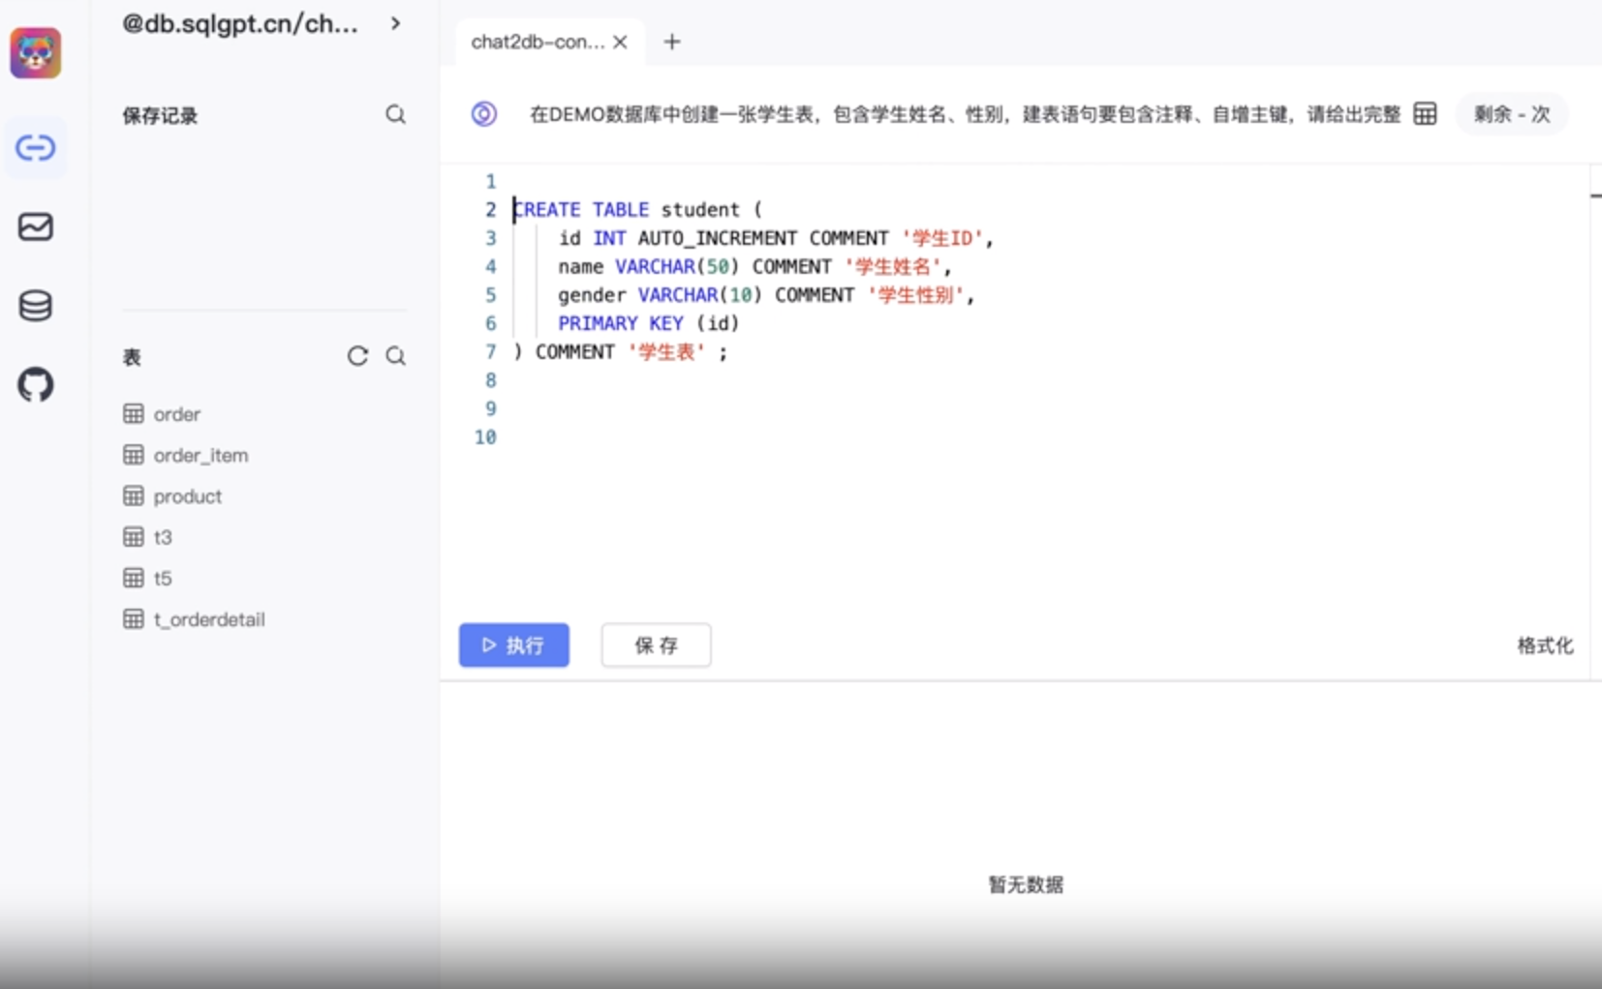Screen dimensions: 1602x989
Task: Open a new tab with plus button
Action: click(671, 41)
